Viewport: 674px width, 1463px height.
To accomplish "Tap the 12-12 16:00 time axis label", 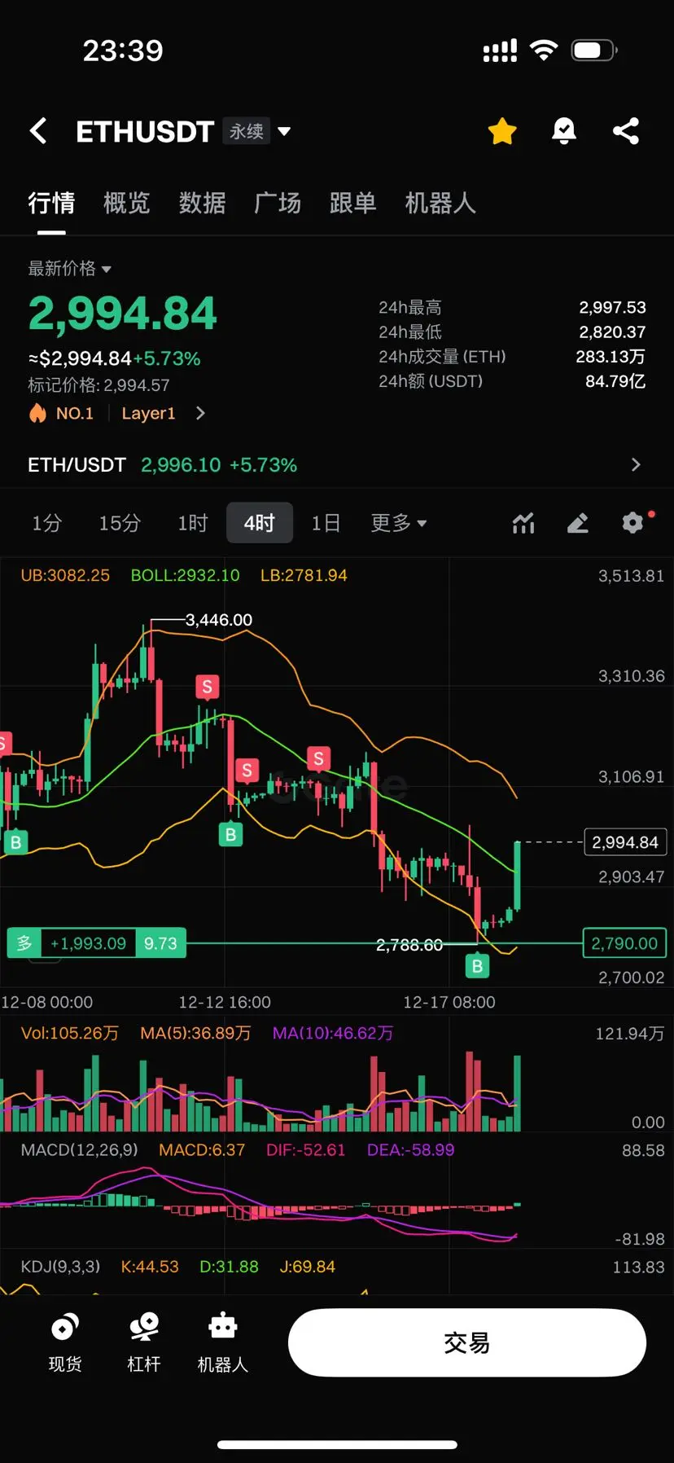I will 225,1002.
